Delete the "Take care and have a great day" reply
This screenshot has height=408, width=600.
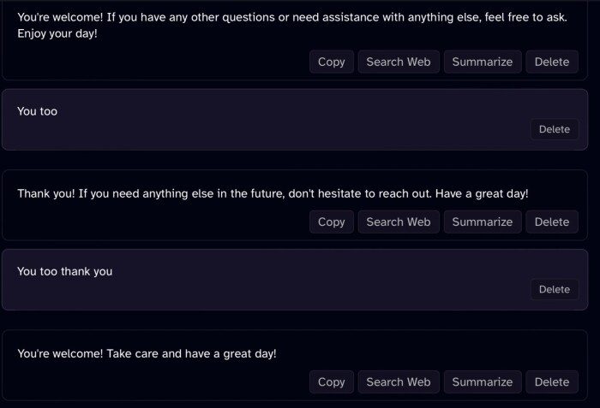[551, 381]
